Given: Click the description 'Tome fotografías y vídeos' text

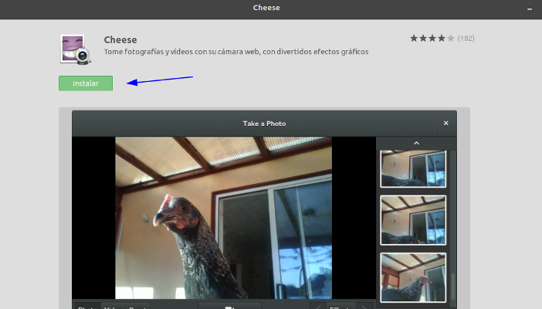Looking at the screenshot, I should [x=236, y=52].
